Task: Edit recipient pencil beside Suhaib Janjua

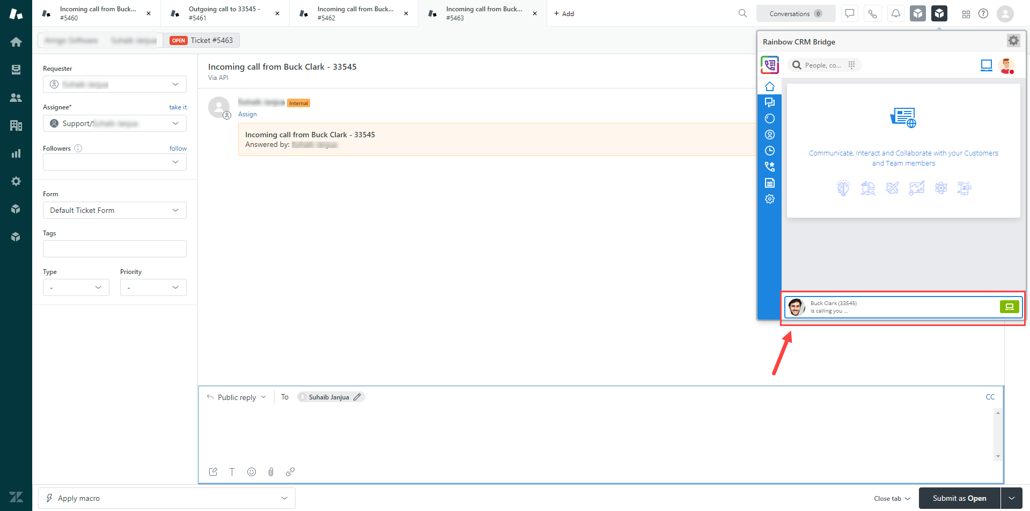Action: pos(357,397)
